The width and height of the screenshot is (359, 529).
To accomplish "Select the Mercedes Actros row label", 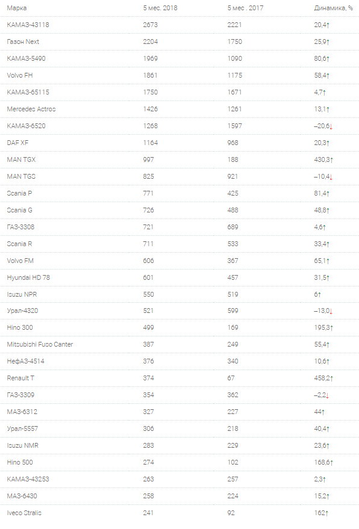I will 31,109.
